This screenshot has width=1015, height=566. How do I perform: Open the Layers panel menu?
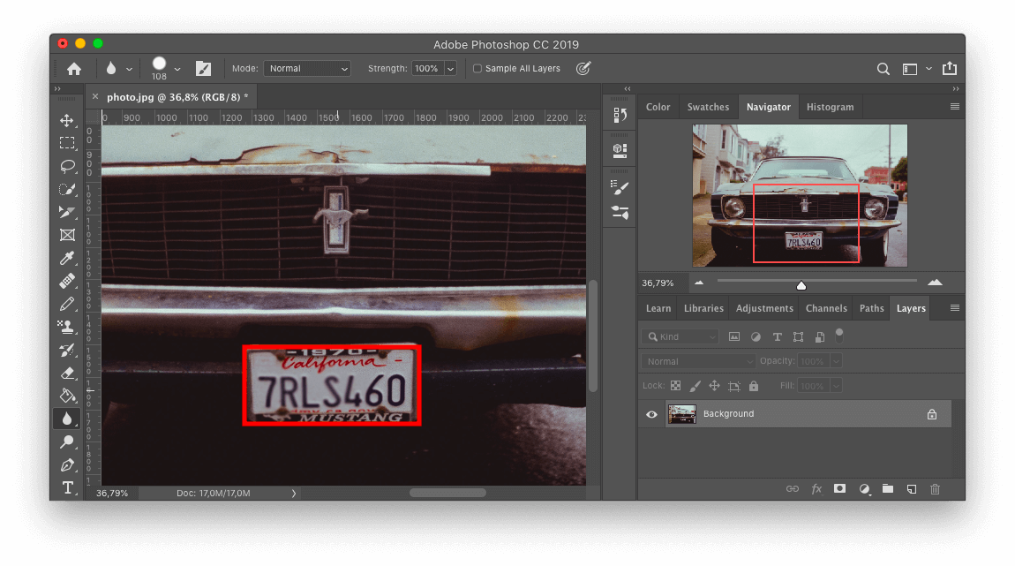click(955, 308)
